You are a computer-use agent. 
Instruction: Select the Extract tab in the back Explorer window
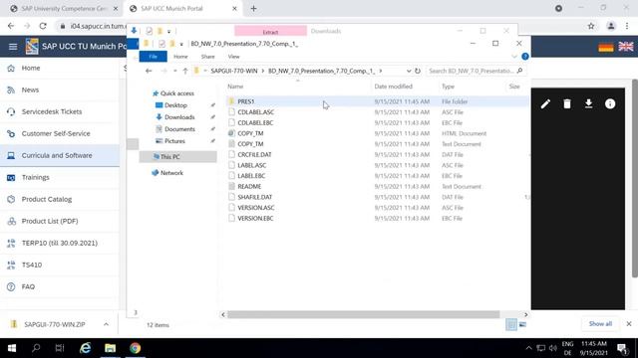[x=270, y=31]
